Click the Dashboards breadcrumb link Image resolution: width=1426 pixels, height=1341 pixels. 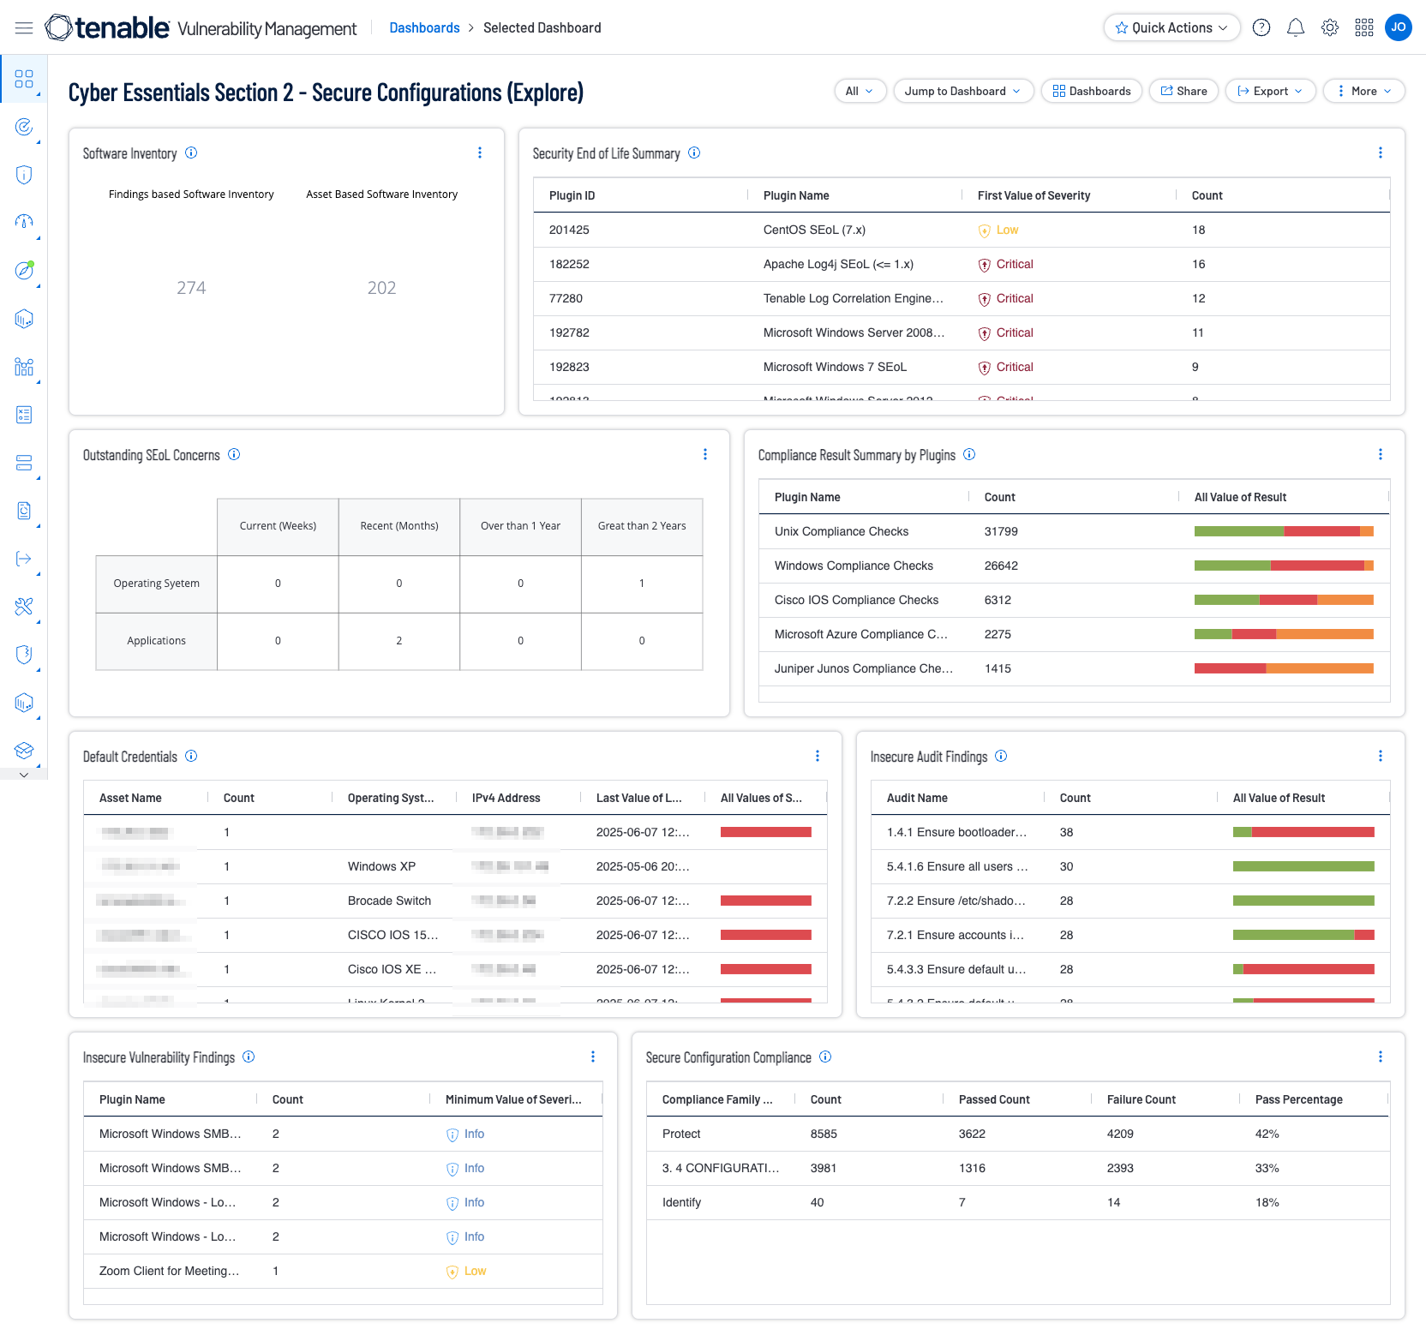(424, 28)
